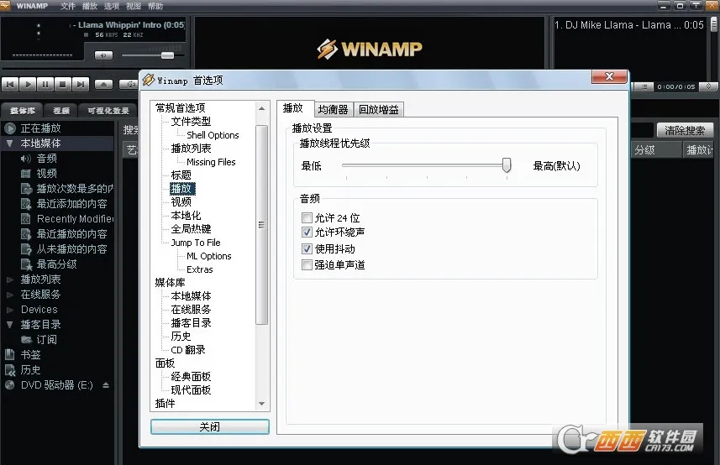Image resolution: width=720 pixels, height=465 pixels.
Task: Switch to the 均衡器 tab
Action: click(x=333, y=110)
